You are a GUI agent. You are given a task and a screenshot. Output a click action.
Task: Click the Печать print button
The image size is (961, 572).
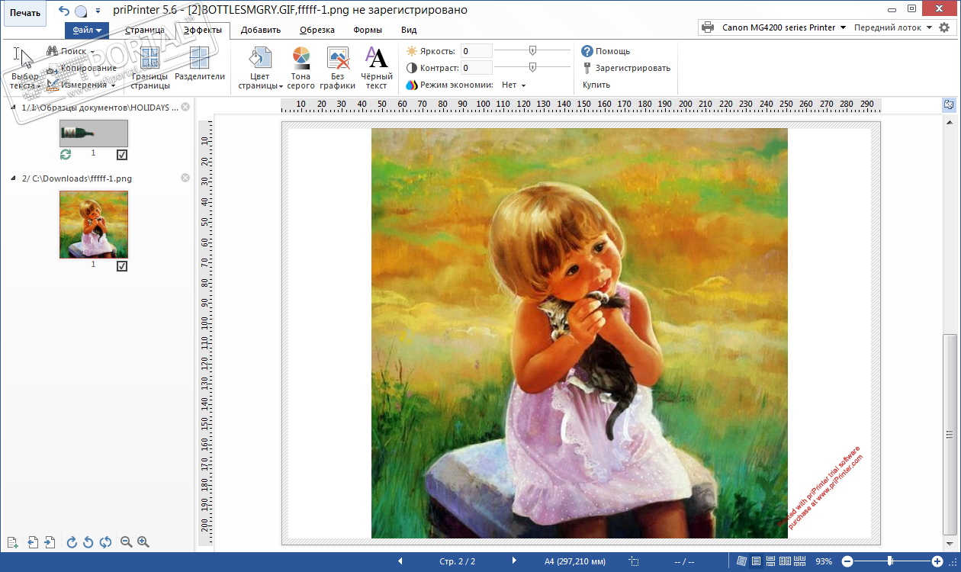coord(24,12)
